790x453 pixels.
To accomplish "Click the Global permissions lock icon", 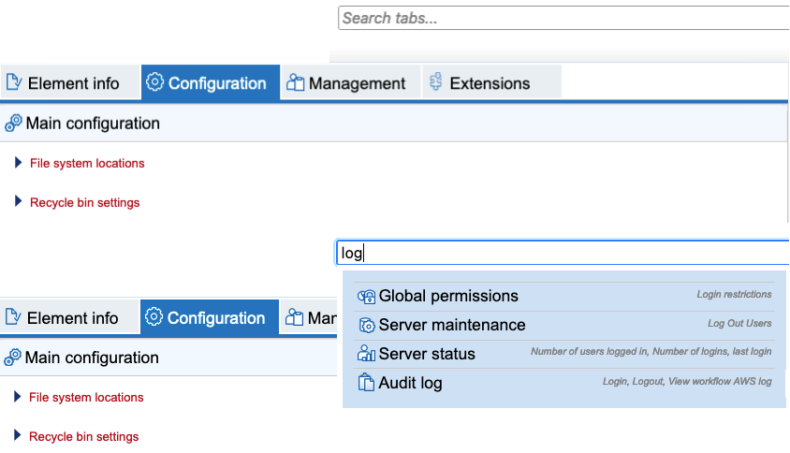I will tap(366, 297).
